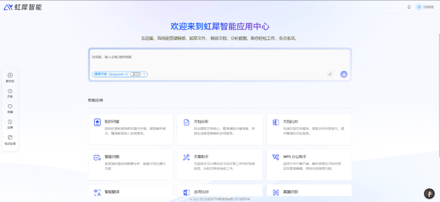Image resolution: width=440 pixels, height=202 pixels.
Task: Click the notification bell icon
Action: pyautogui.click(x=409, y=7)
